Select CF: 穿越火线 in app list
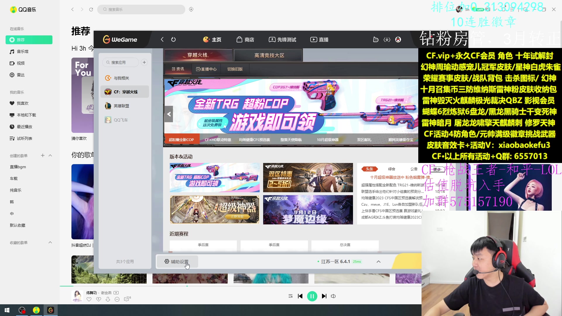Image resolution: width=562 pixels, height=316 pixels. click(x=124, y=92)
